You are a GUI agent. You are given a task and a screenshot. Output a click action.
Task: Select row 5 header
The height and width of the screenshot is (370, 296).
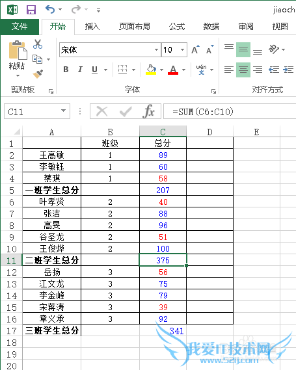coord(11,190)
